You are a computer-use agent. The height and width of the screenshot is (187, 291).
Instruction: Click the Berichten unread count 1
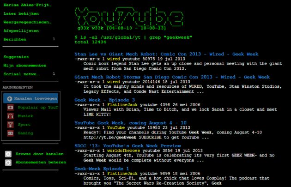pos(54,39)
